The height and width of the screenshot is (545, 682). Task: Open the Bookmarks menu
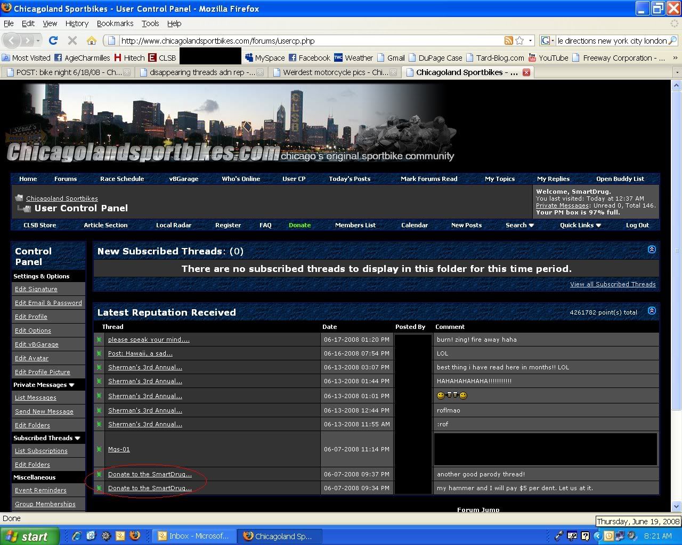(x=115, y=23)
